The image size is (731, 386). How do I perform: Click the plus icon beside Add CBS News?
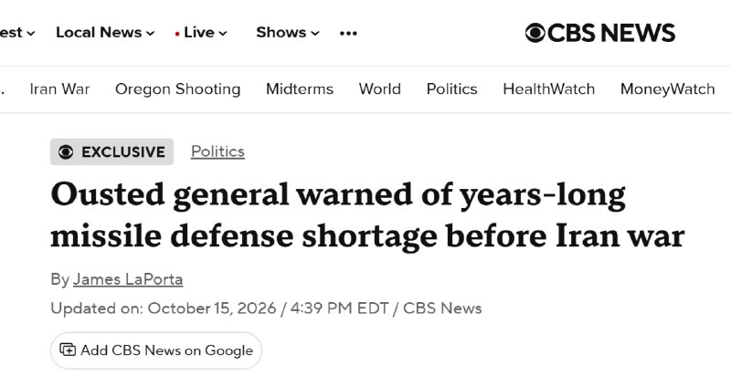point(68,349)
